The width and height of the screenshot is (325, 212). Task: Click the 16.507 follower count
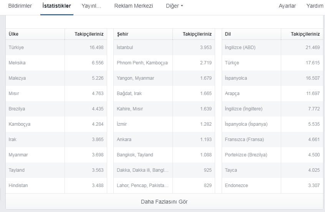(x=313, y=78)
